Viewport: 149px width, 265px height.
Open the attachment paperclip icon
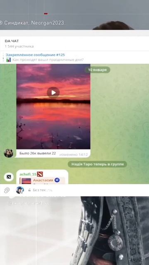click(7, 190)
